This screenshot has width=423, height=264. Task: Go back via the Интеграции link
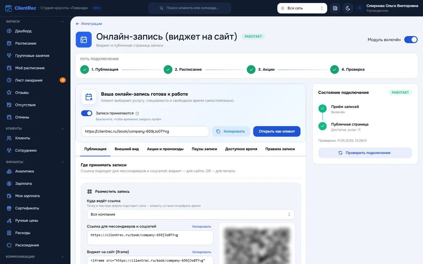coord(89,24)
